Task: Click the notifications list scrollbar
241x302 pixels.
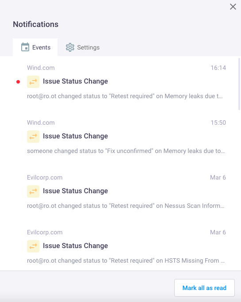Action: coord(239,84)
